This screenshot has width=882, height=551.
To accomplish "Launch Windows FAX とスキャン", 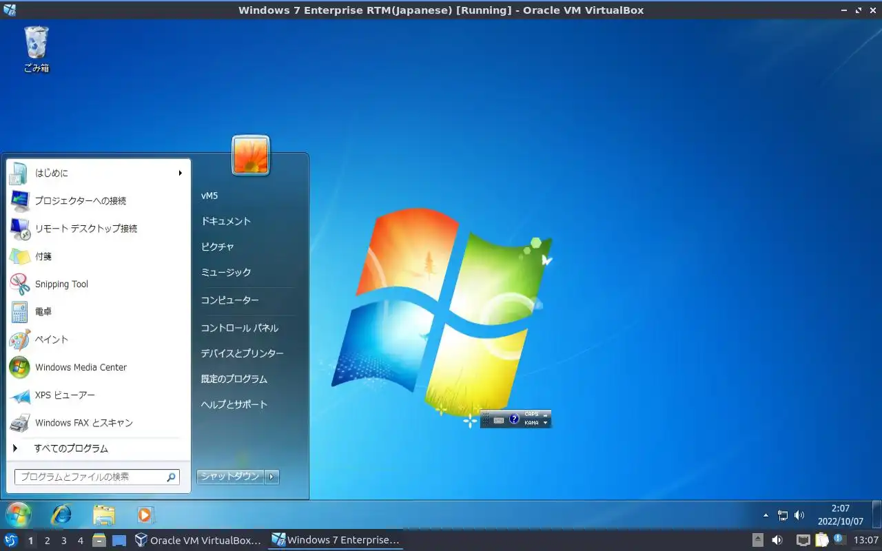I will [x=98, y=423].
